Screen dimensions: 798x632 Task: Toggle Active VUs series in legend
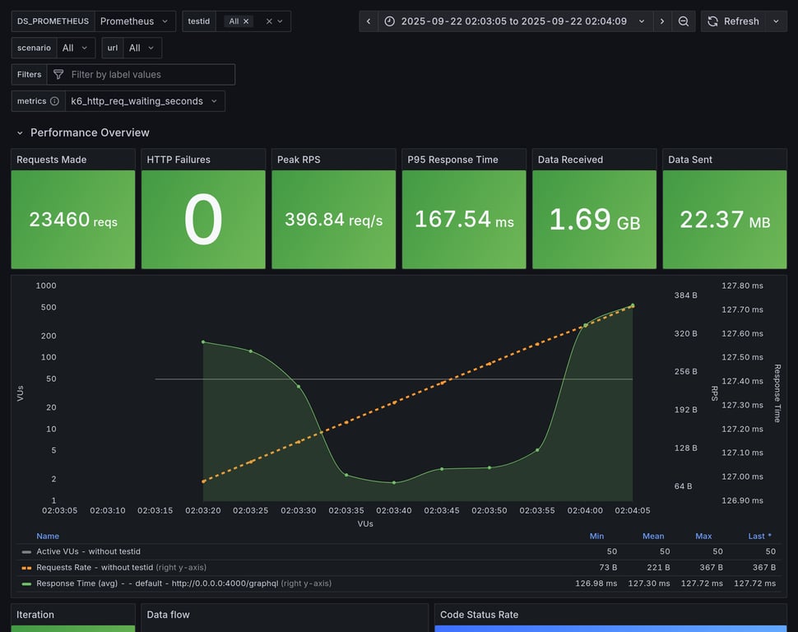pos(88,551)
